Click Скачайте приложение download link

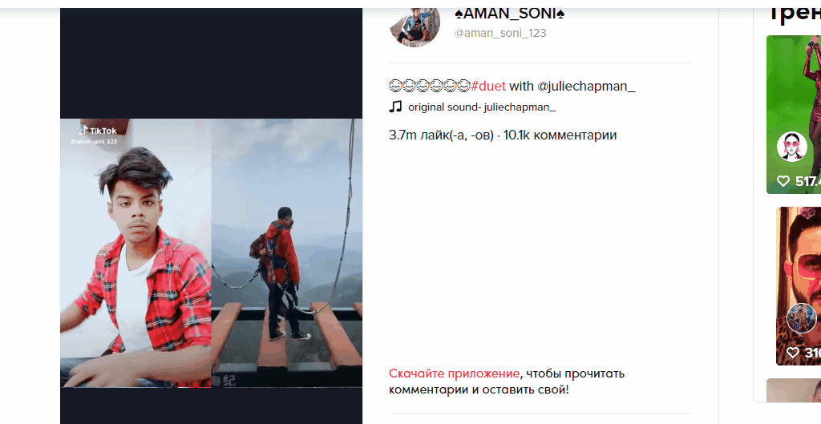454,374
